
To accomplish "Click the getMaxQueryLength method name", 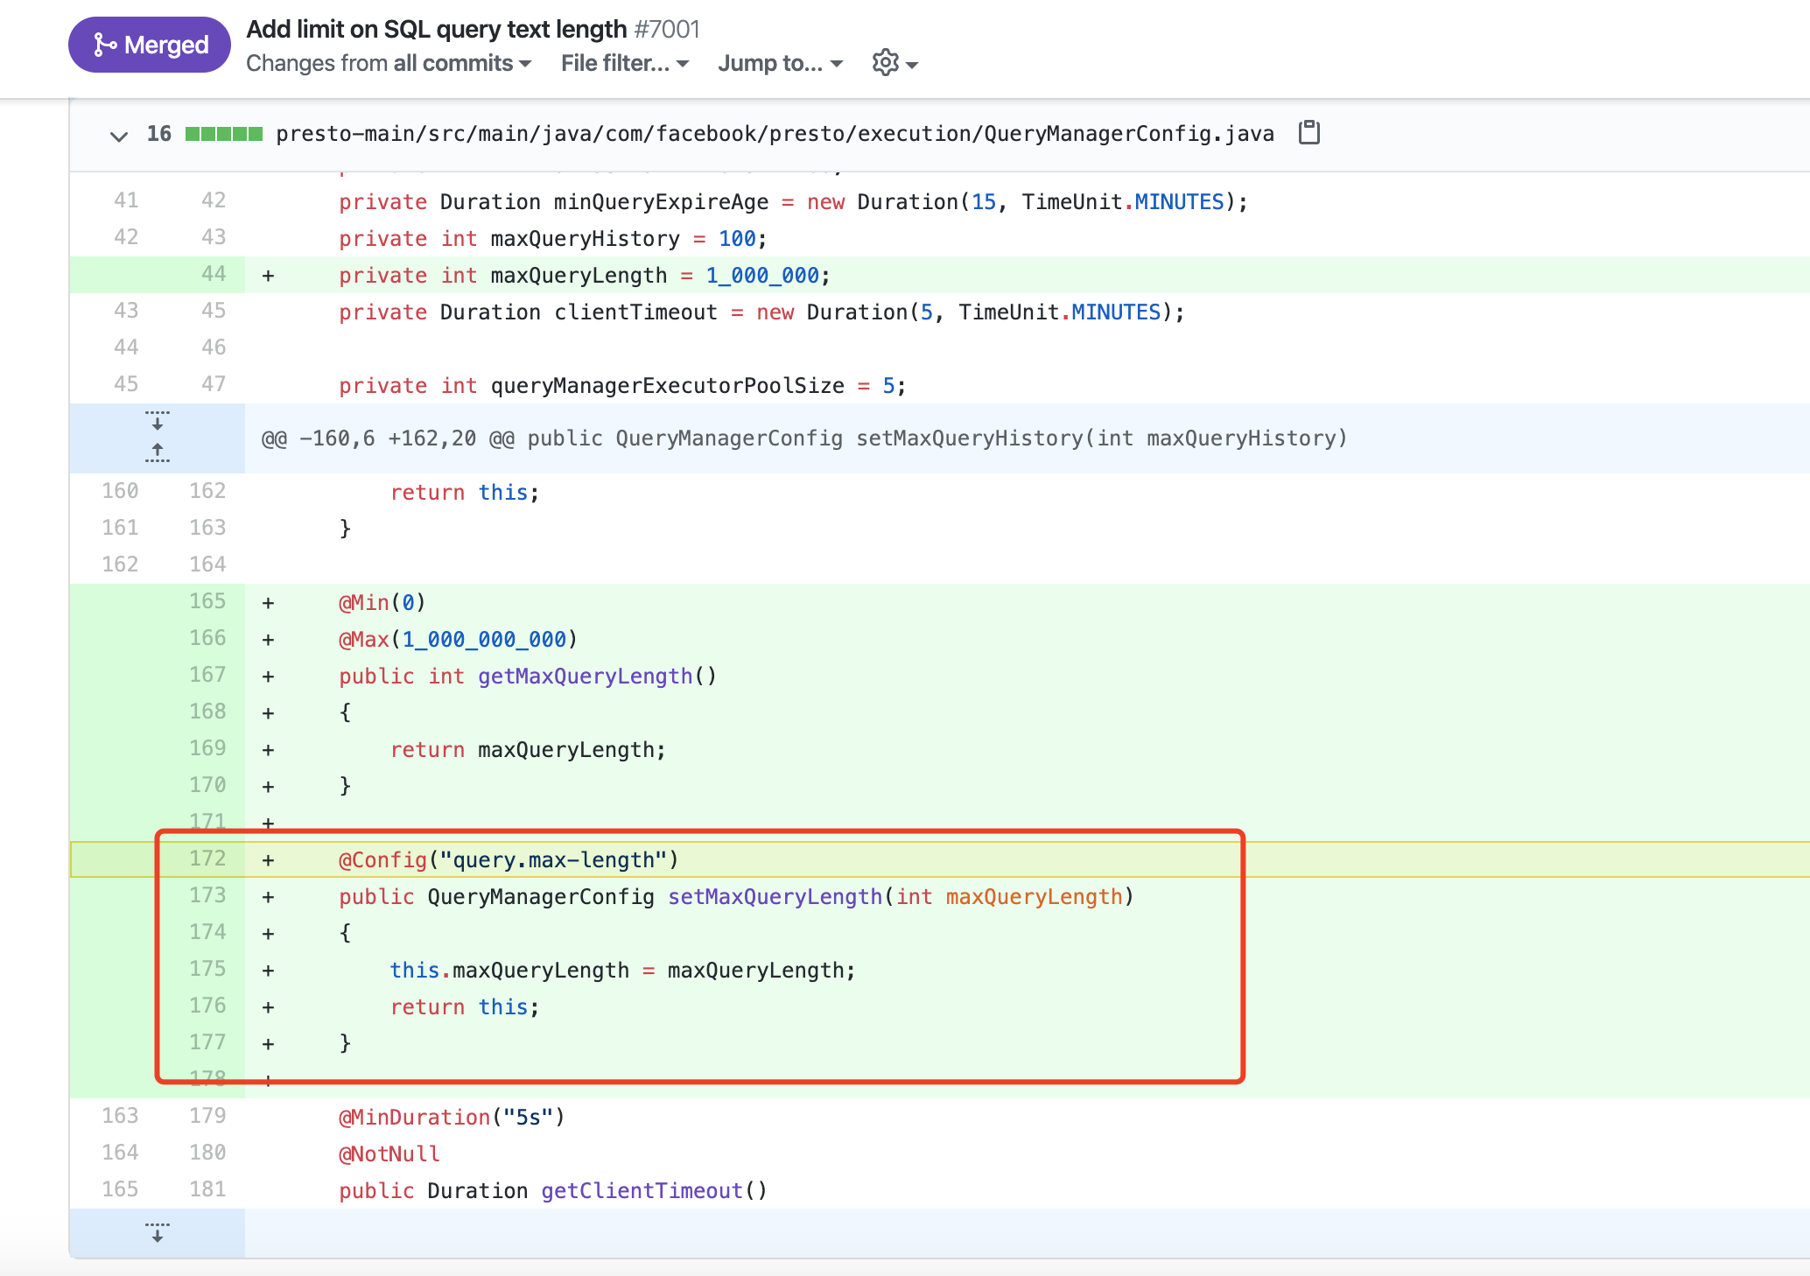I will [585, 677].
